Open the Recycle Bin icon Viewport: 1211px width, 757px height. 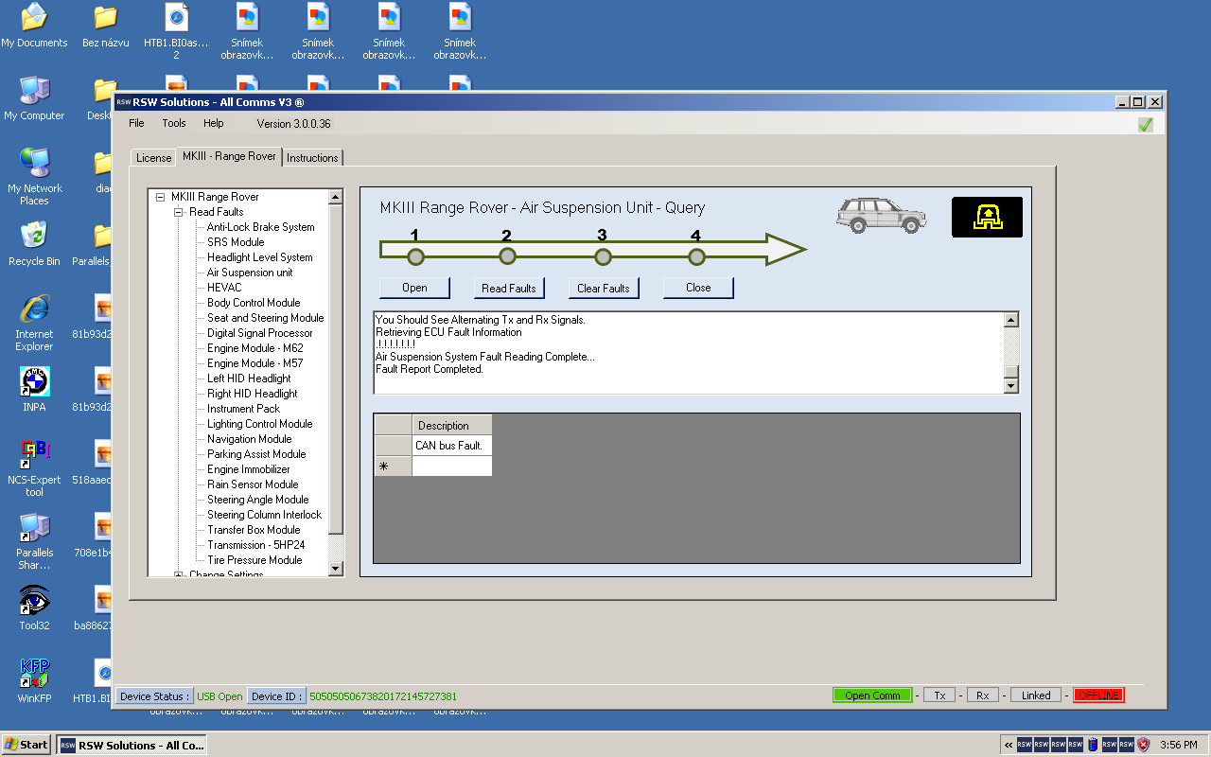[x=35, y=238]
